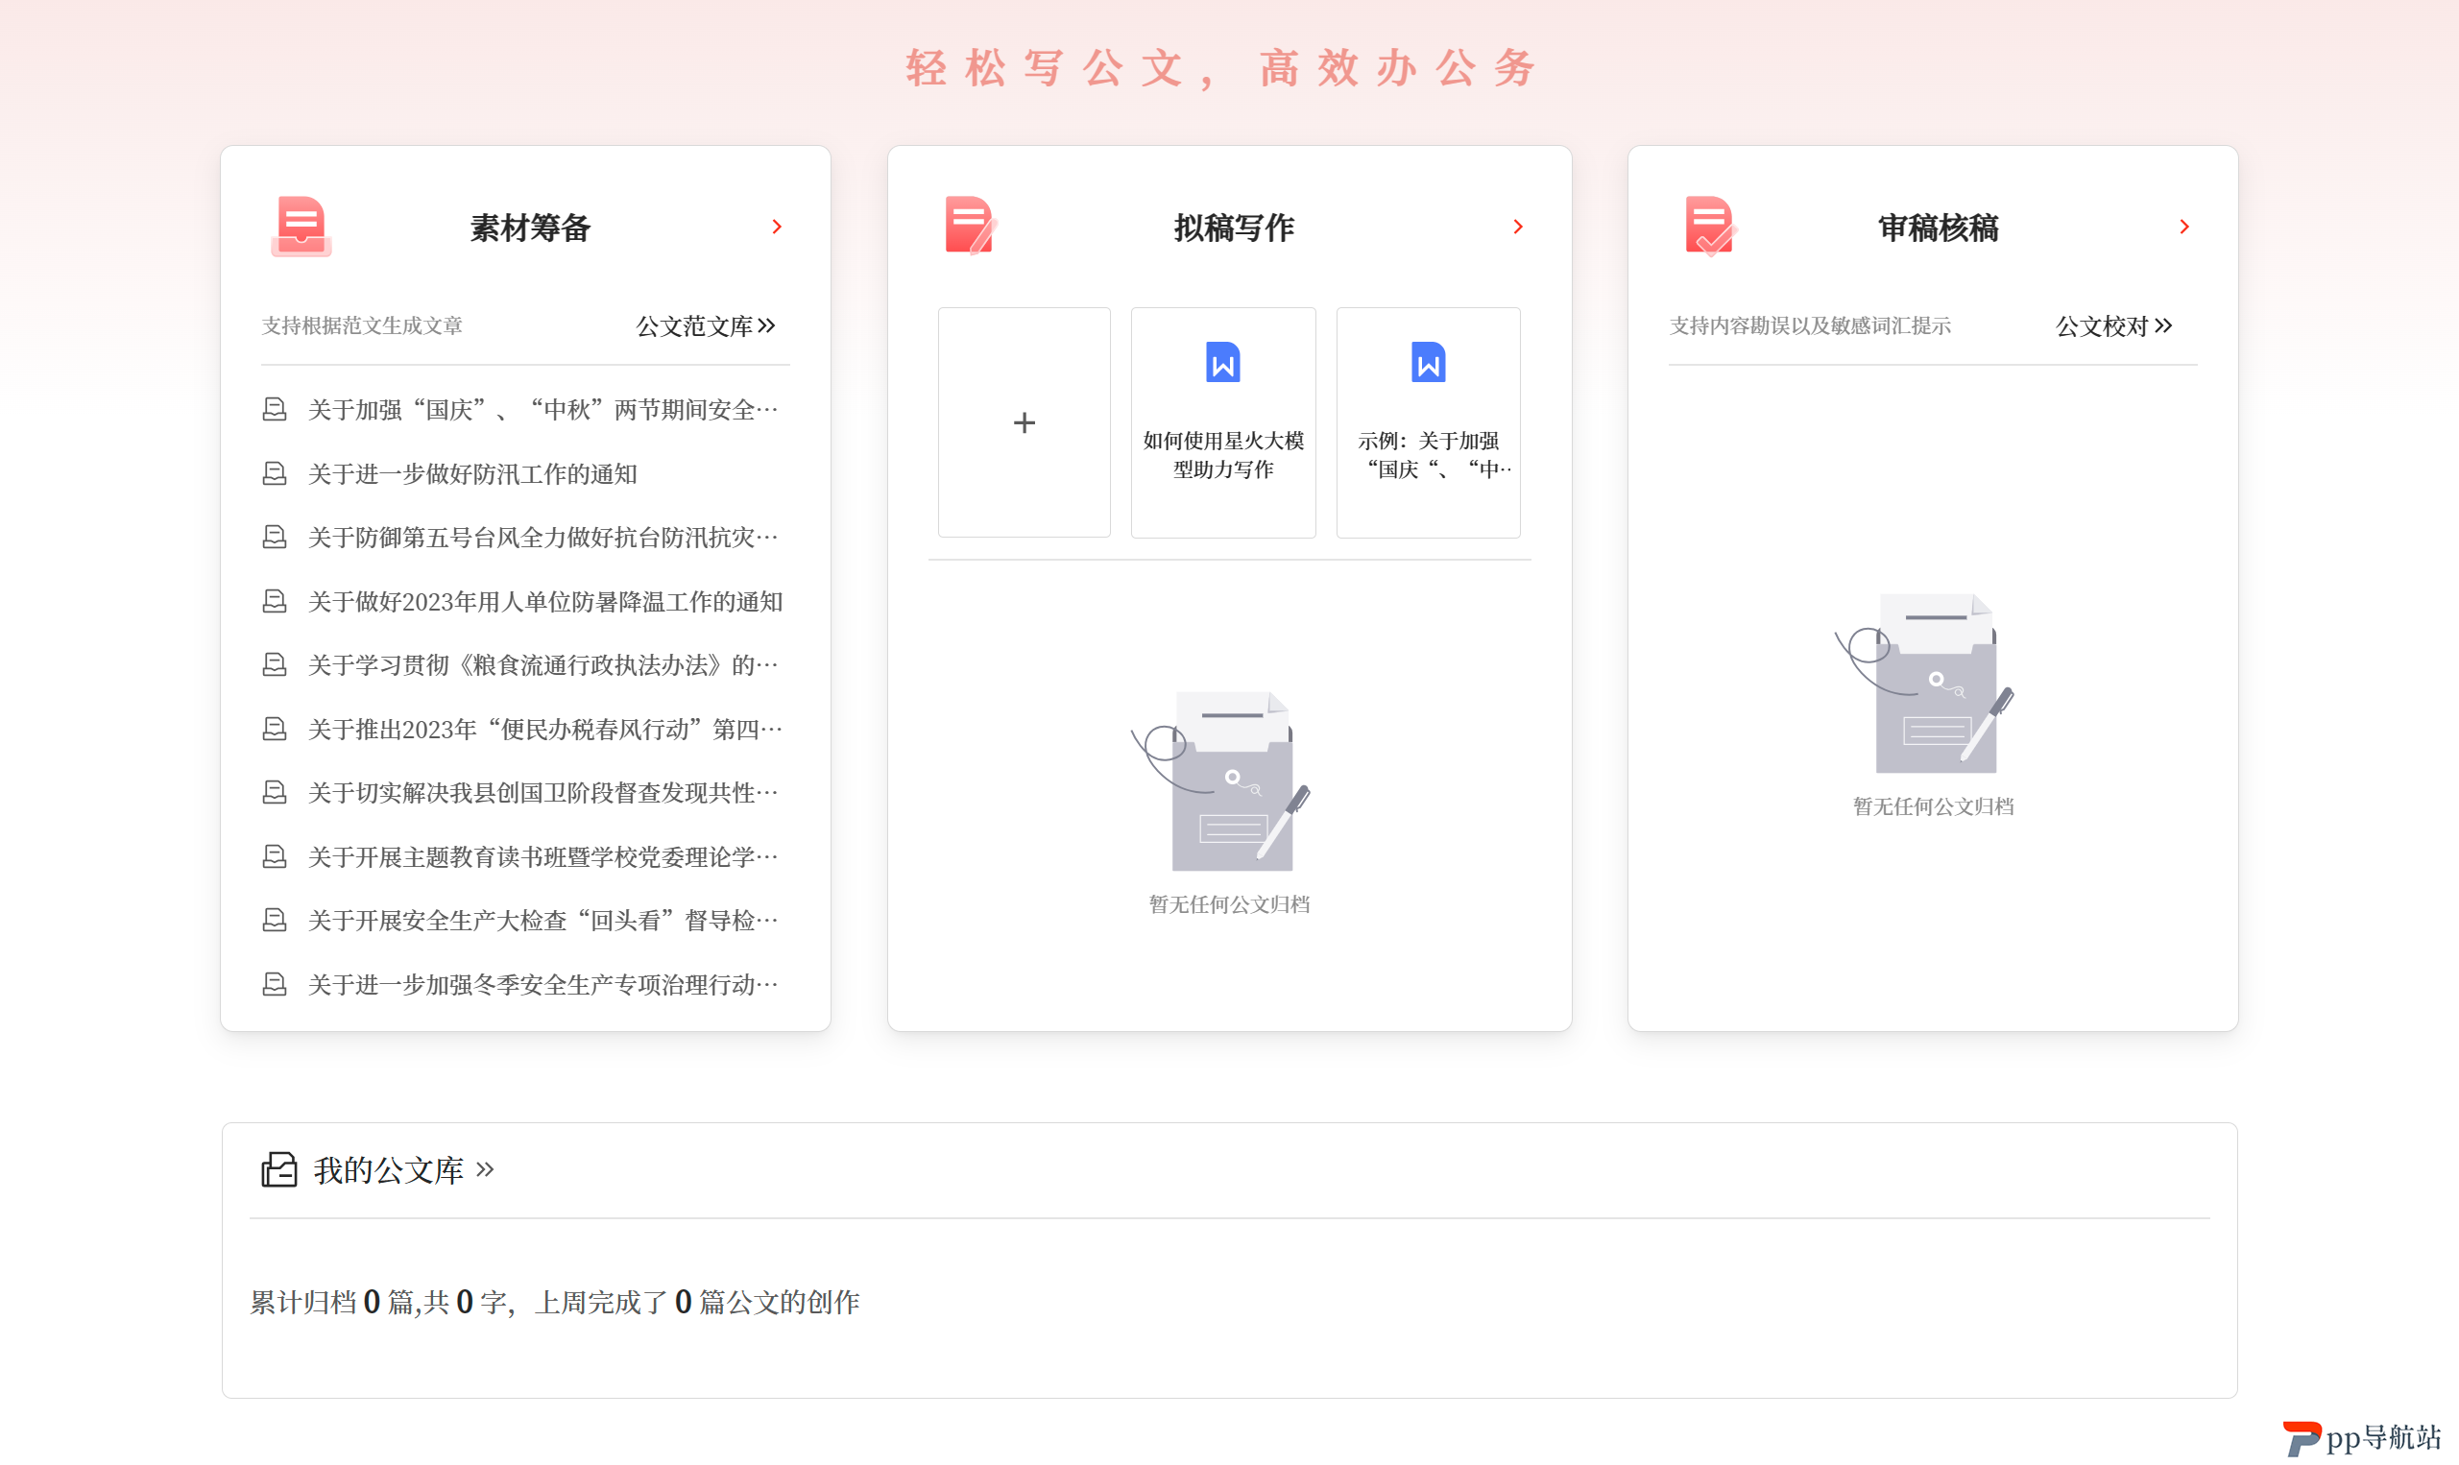Click the 审稿核稿 red document check icon
Image resolution: width=2459 pixels, height=1465 pixels.
1711,226
